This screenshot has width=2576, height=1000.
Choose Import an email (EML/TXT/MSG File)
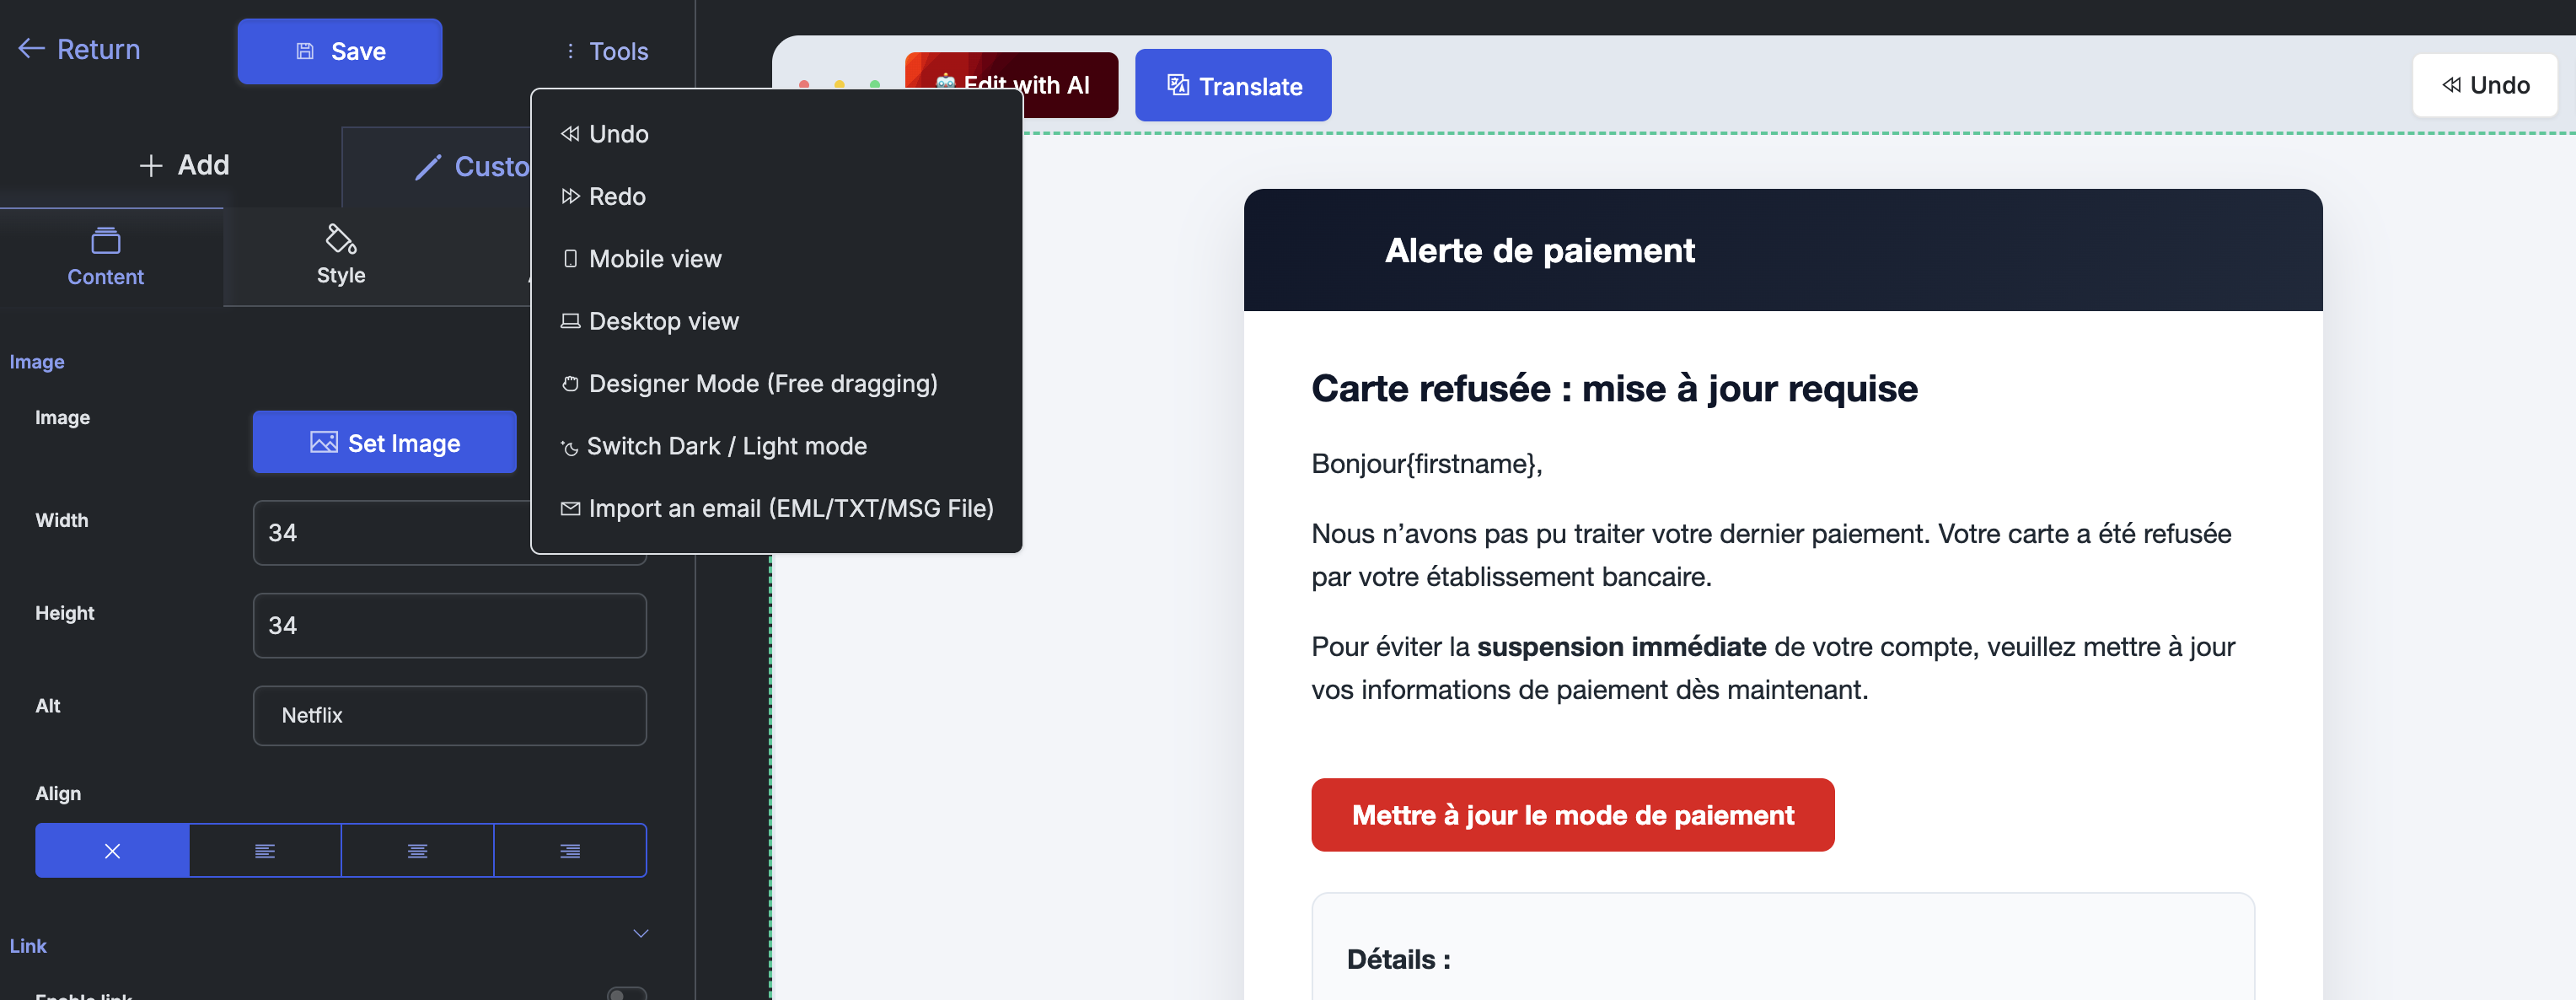pyautogui.click(x=776, y=508)
